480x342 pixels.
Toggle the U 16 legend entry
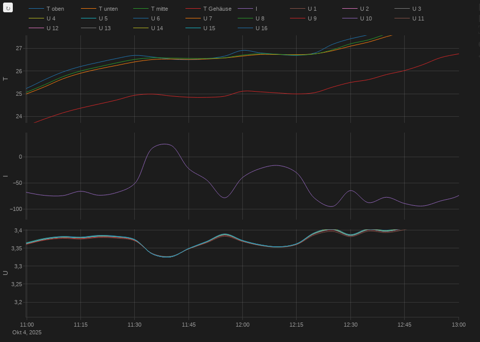(x=261, y=28)
